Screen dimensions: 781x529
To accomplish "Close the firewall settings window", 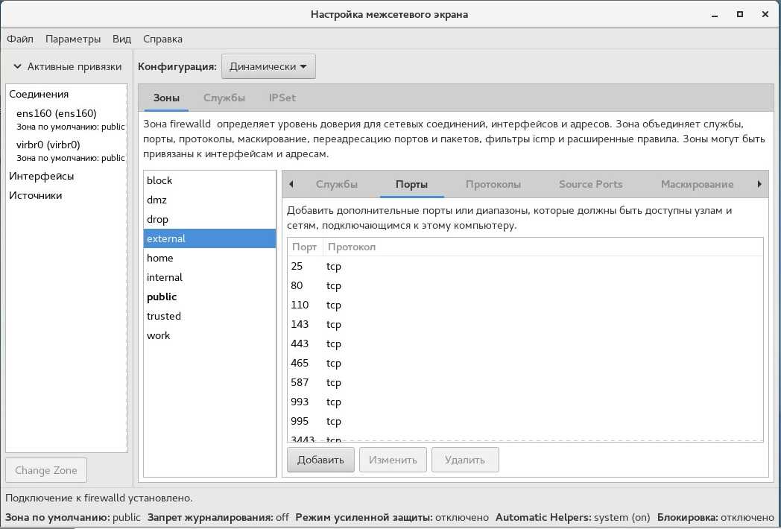I will tap(765, 14).
